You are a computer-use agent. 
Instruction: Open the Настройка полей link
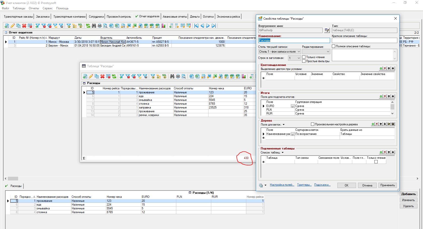pos(282,185)
